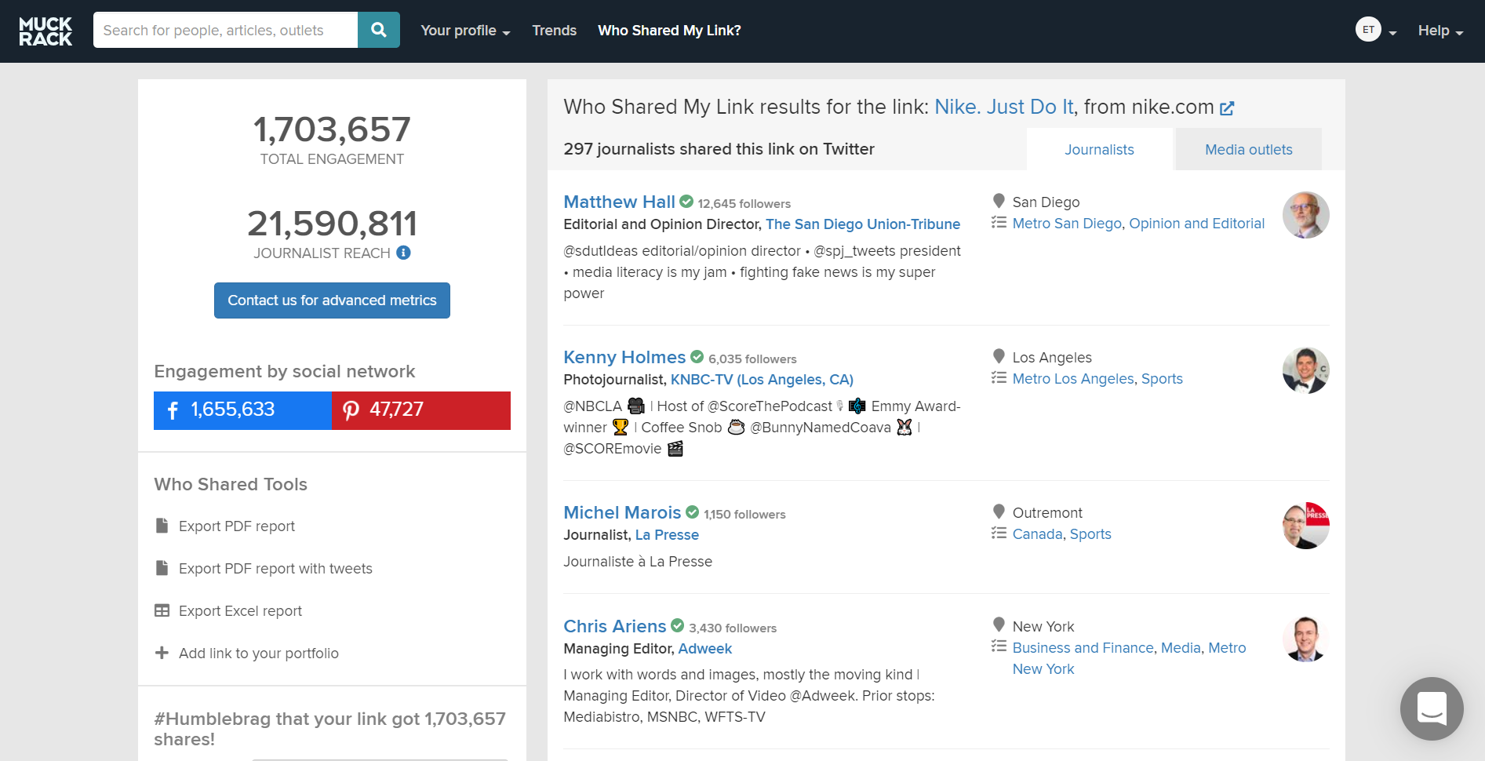1485x761 pixels.
Task: Open Trends in the top navigation
Action: point(554,31)
